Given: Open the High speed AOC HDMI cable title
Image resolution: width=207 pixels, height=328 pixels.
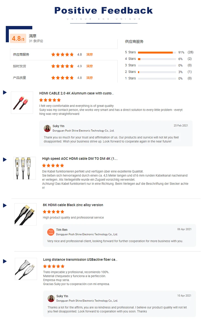Looking at the screenshot, I should tap(80, 159).
